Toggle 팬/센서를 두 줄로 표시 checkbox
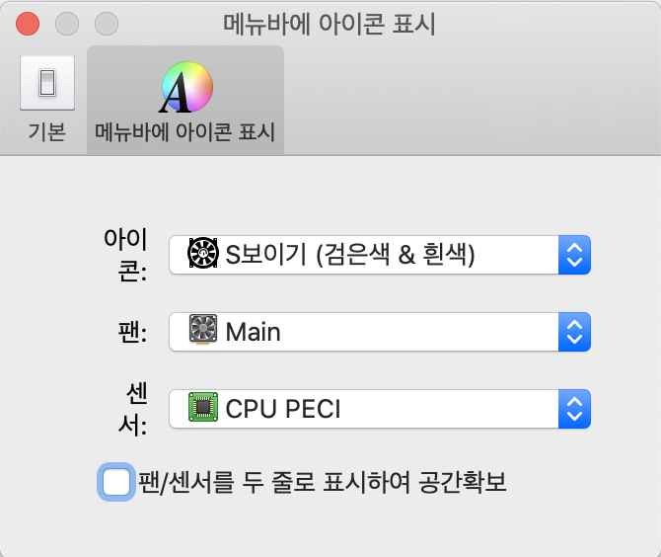Image resolution: width=661 pixels, height=557 pixels. pos(116,482)
